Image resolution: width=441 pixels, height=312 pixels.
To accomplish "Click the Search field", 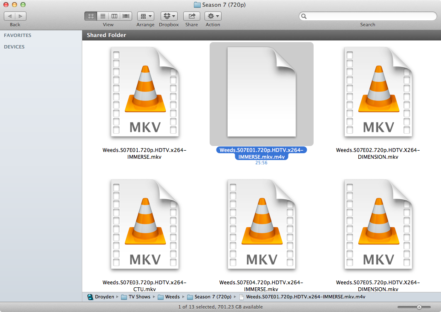I will point(368,16).
